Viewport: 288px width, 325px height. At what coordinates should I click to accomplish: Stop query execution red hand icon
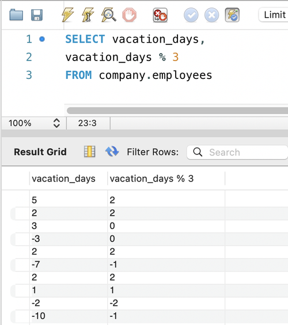[129, 15]
